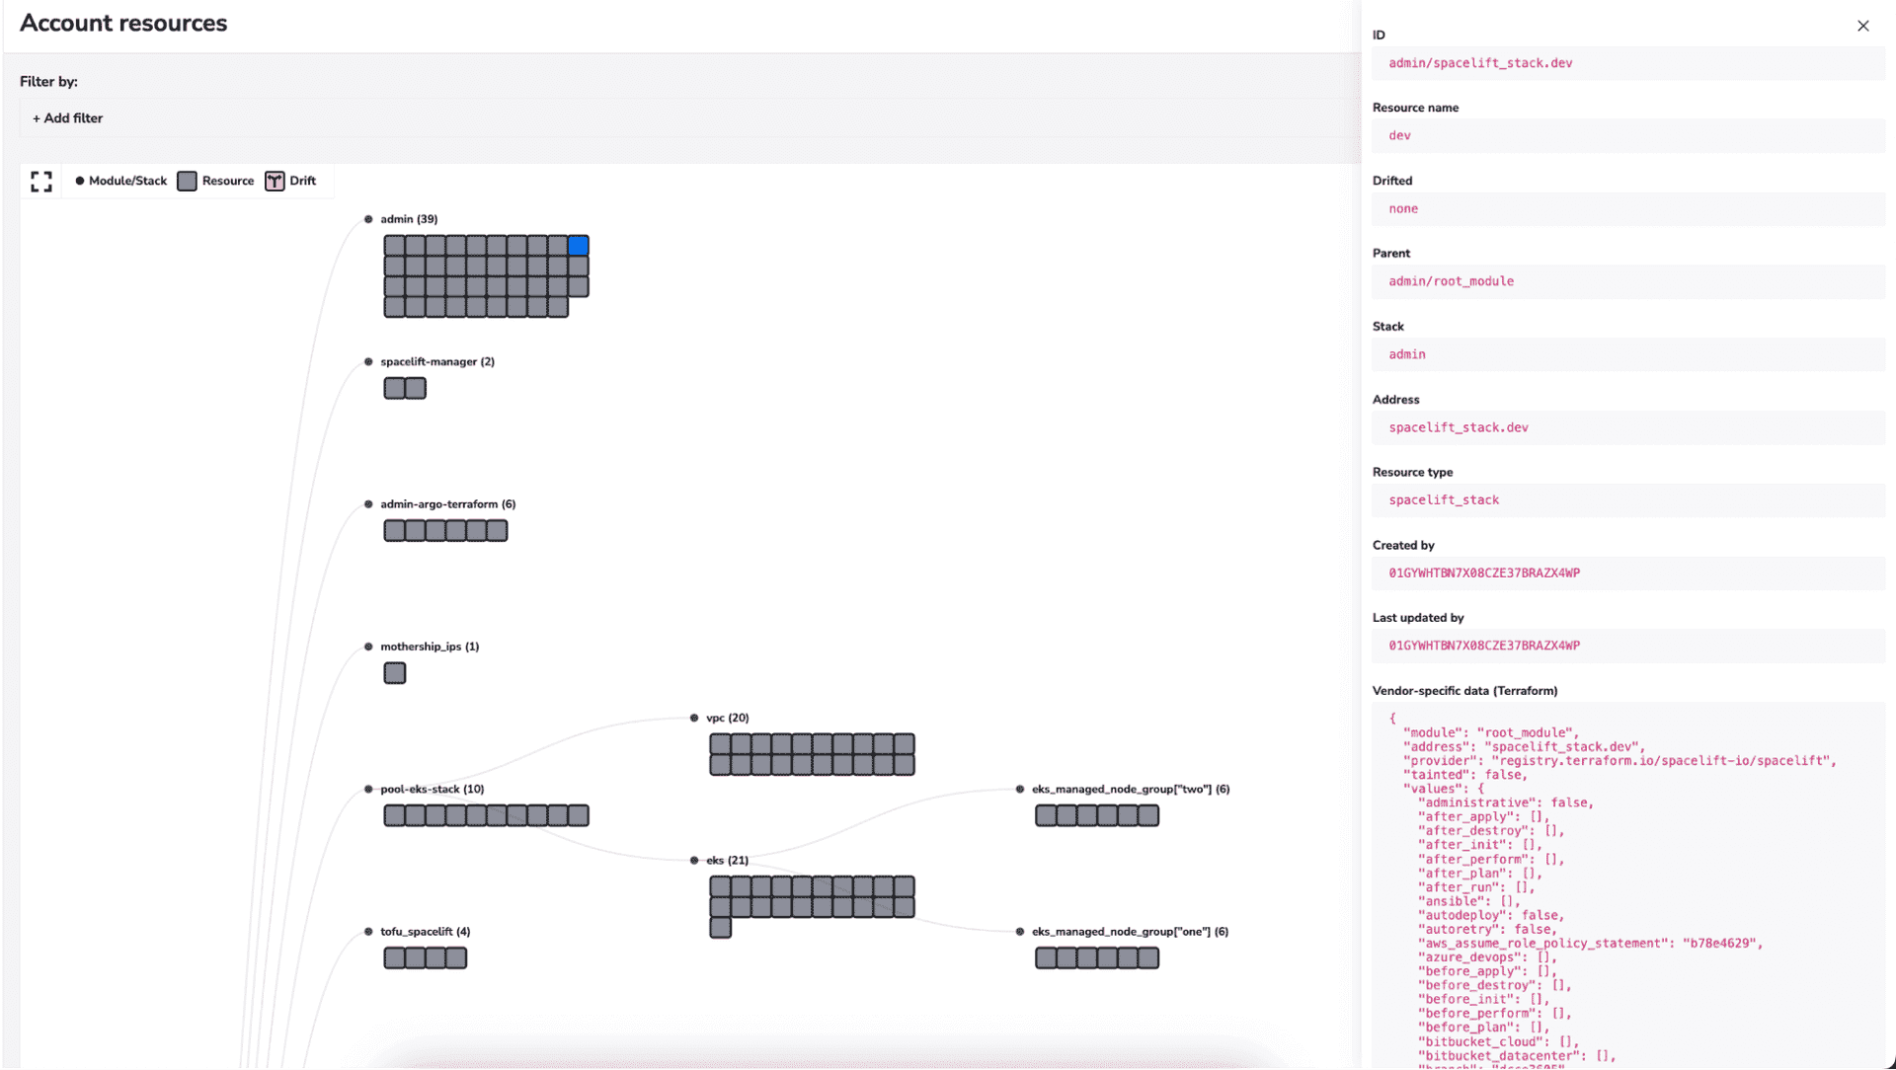Click the Parent value admin/root_module
Image resolution: width=1896 pixels, height=1070 pixels.
[x=1628, y=281]
